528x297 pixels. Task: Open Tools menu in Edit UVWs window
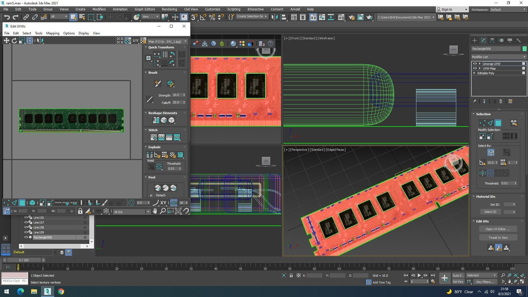(x=38, y=33)
